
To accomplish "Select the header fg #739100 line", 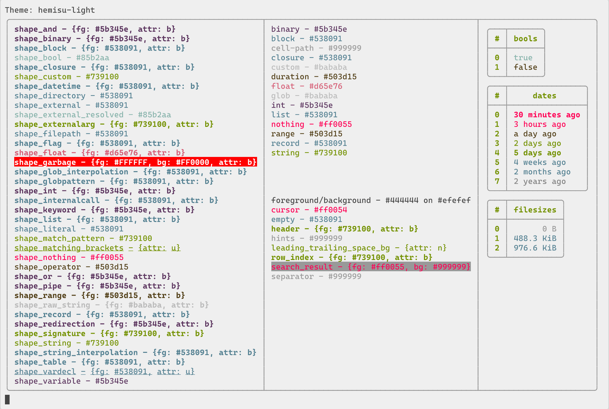I will click(345, 229).
